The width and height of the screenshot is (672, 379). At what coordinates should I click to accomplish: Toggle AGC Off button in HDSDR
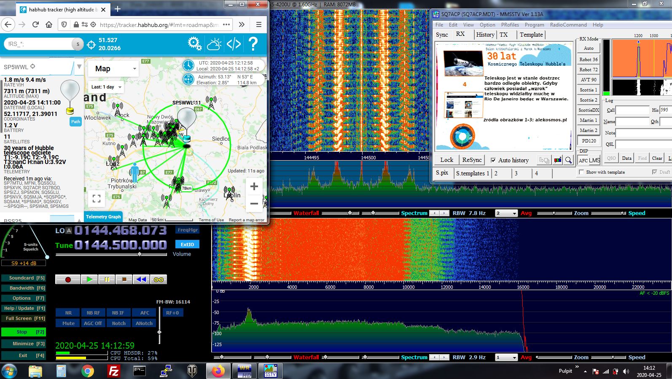[x=93, y=323]
